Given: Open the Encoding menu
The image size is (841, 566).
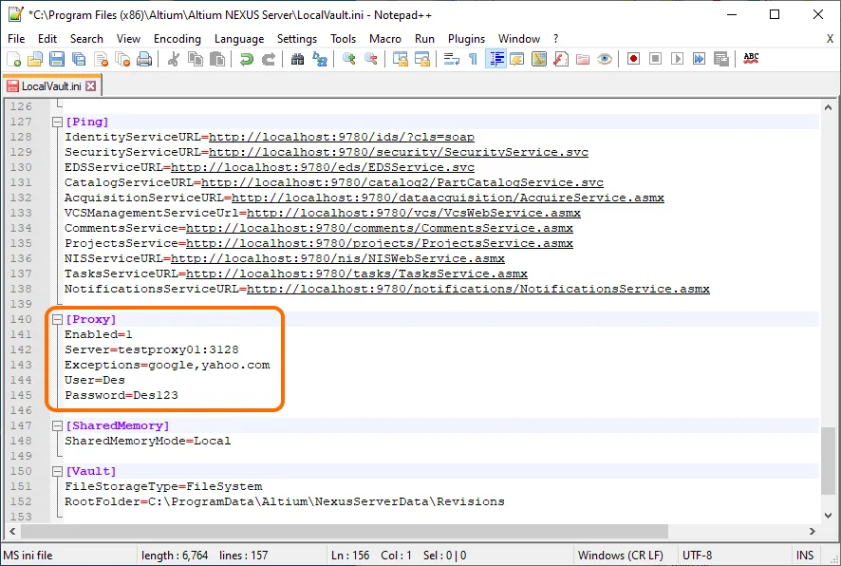Looking at the screenshot, I should point(177,39).
